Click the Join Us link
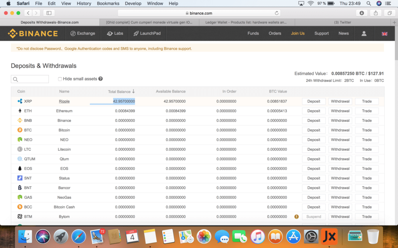 click(x=298, y=33)
